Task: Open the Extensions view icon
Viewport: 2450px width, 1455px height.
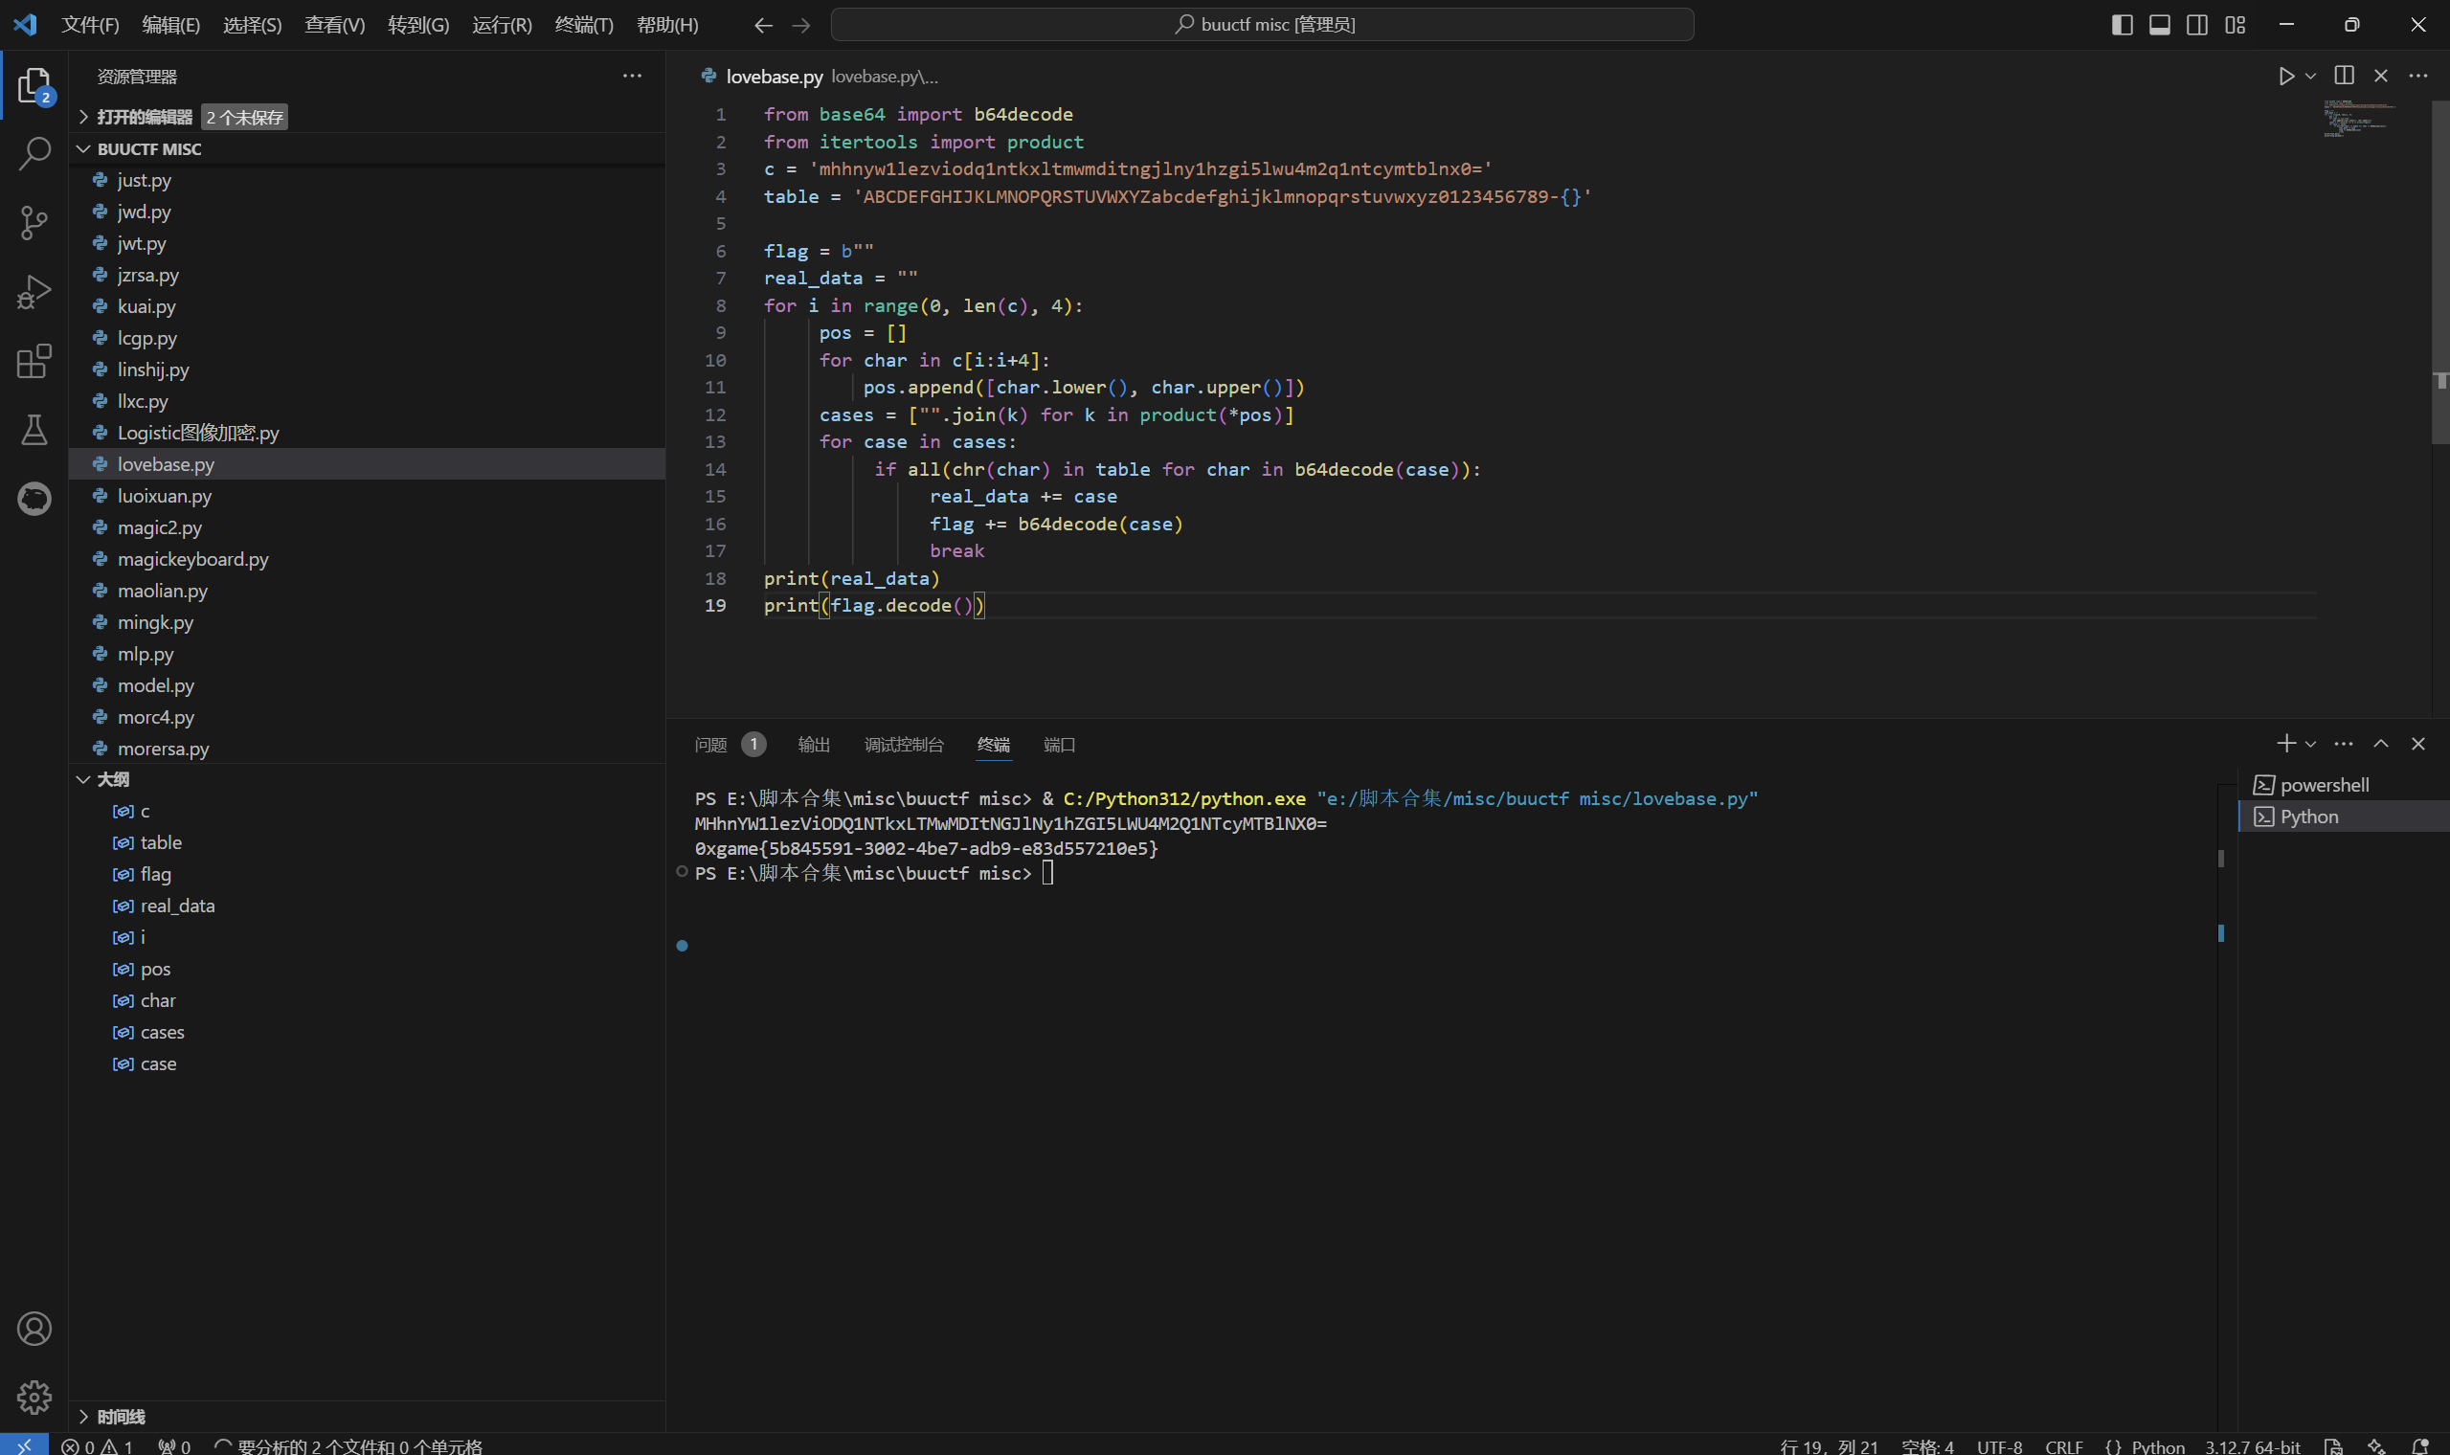Action: coord(34,361)
